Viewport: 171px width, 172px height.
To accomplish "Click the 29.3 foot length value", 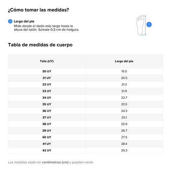I will 124,150.
